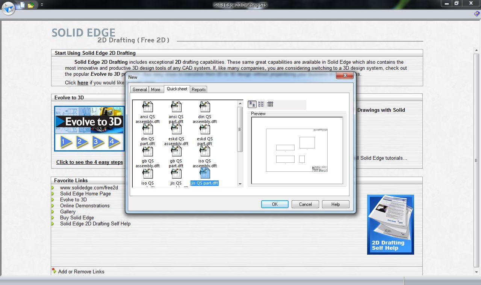Select the din QS part.dft template
Screen dimensions: 481x285
147,134
